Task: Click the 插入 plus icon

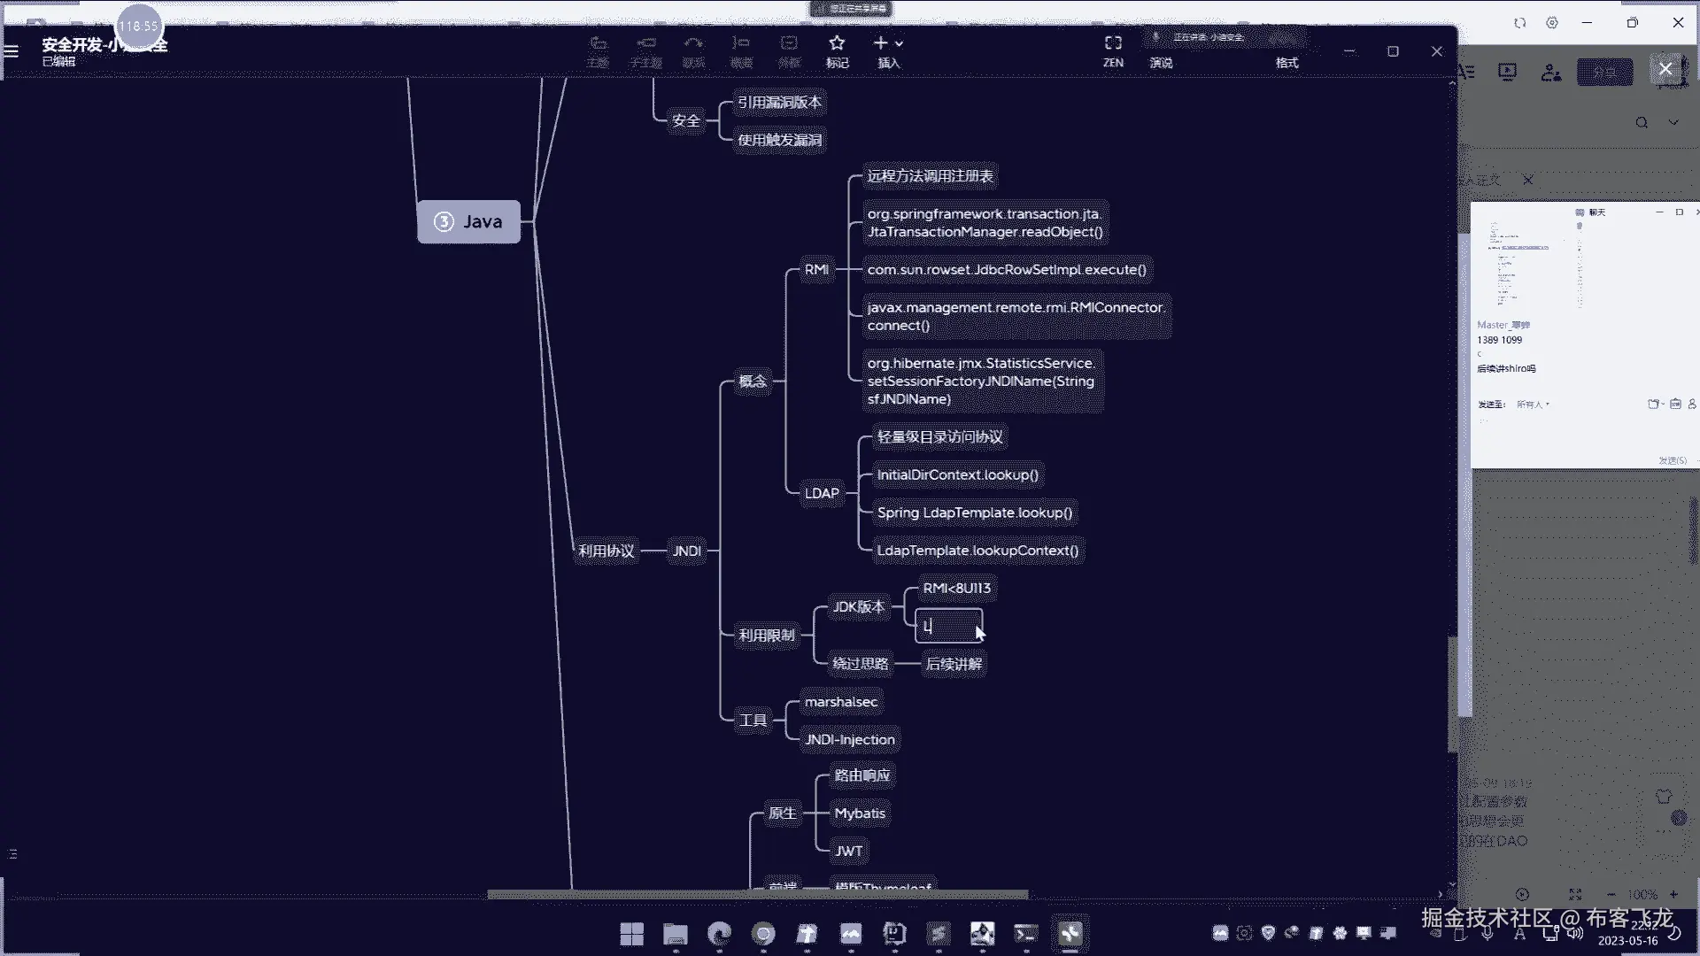Action: [x=880, y=42]
